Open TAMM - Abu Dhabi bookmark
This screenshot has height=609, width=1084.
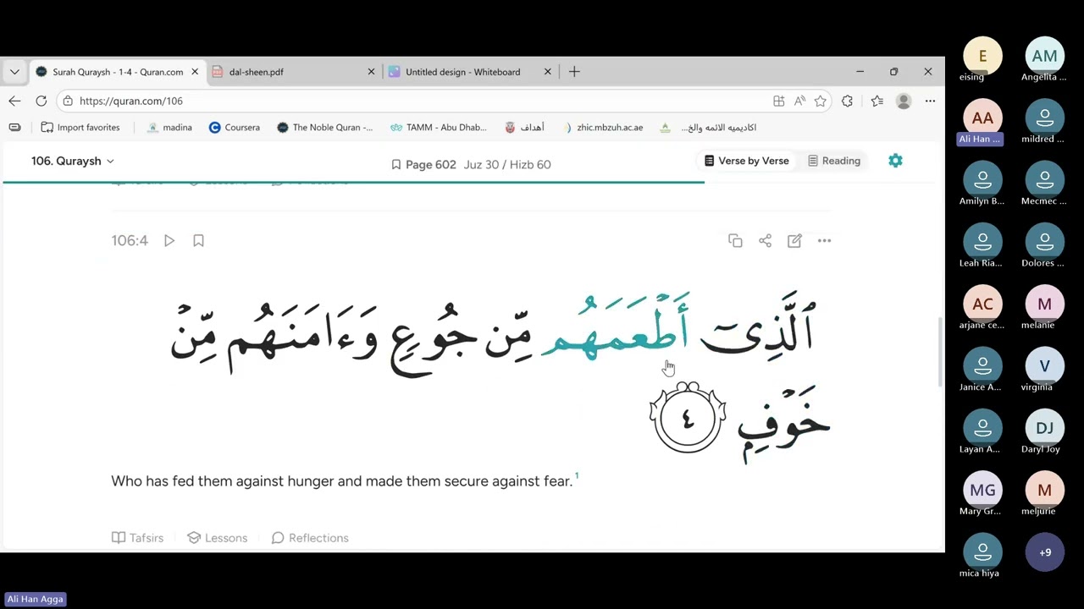click(x=438, y=128)
